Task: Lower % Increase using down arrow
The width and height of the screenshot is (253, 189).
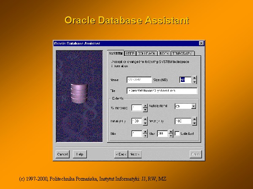Action: click(145, 110)
